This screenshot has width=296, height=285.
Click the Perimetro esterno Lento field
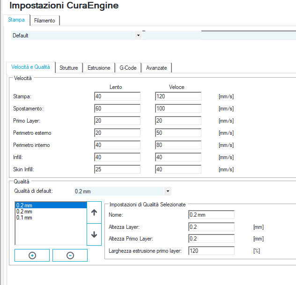tap(117, 133)
